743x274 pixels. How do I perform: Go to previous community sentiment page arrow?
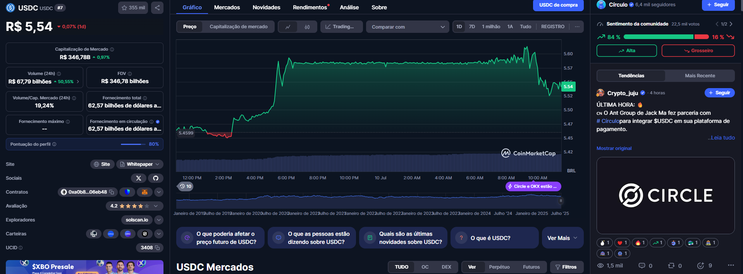(717, 24)
